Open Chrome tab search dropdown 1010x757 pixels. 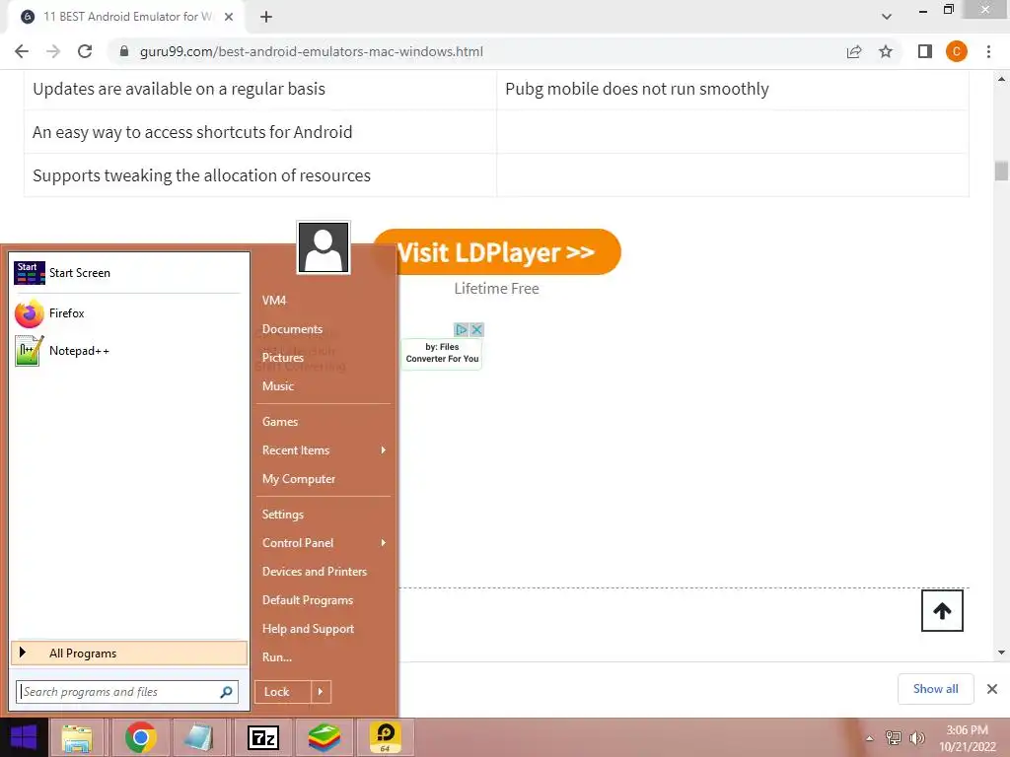887,17
